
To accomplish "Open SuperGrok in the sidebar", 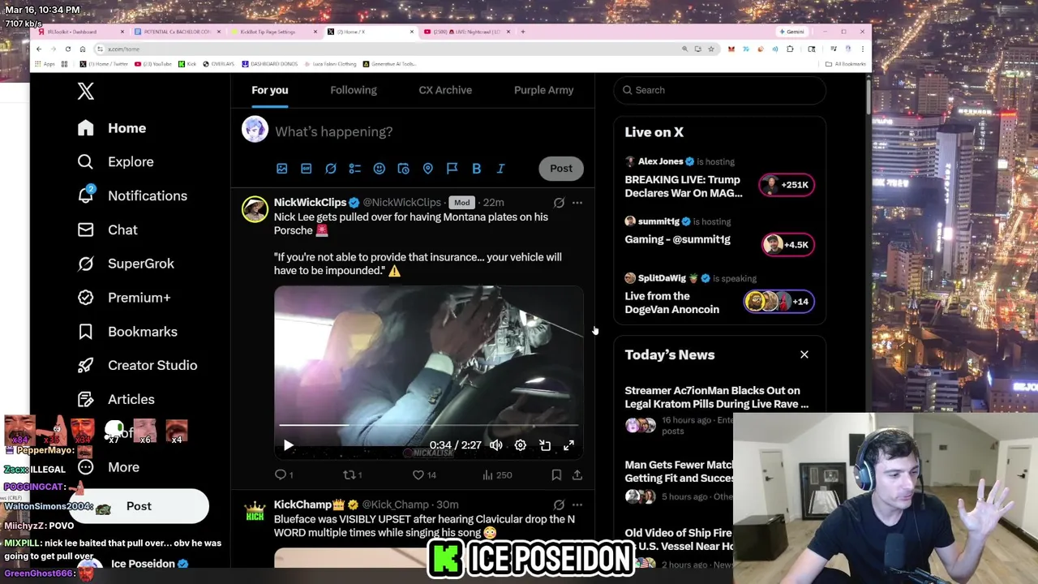I will (126, 264).
